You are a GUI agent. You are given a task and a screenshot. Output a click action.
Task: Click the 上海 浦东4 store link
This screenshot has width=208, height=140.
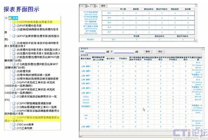click(x=86, y=93)
